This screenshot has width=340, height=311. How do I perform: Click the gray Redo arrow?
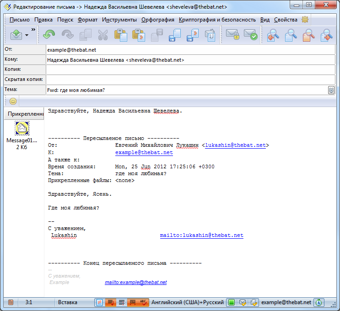(x=67, y=35)
